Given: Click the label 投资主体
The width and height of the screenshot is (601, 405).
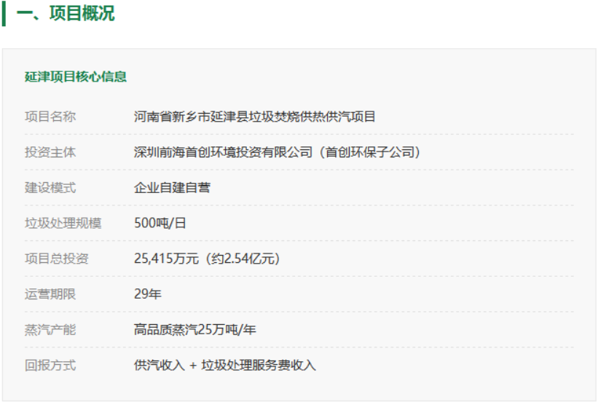Looking at the screenshot, I should 50,152.
